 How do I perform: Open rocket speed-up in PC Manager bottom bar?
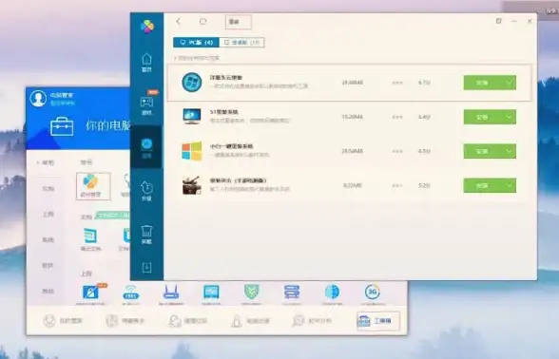click(250, 321)
